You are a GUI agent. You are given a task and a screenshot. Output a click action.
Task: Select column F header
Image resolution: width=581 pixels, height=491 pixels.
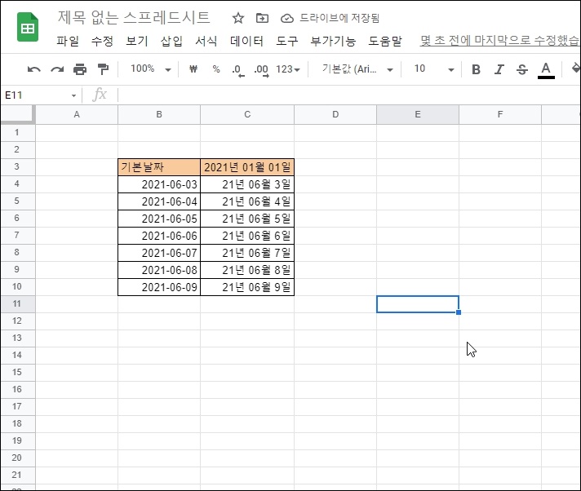[500, 114]
